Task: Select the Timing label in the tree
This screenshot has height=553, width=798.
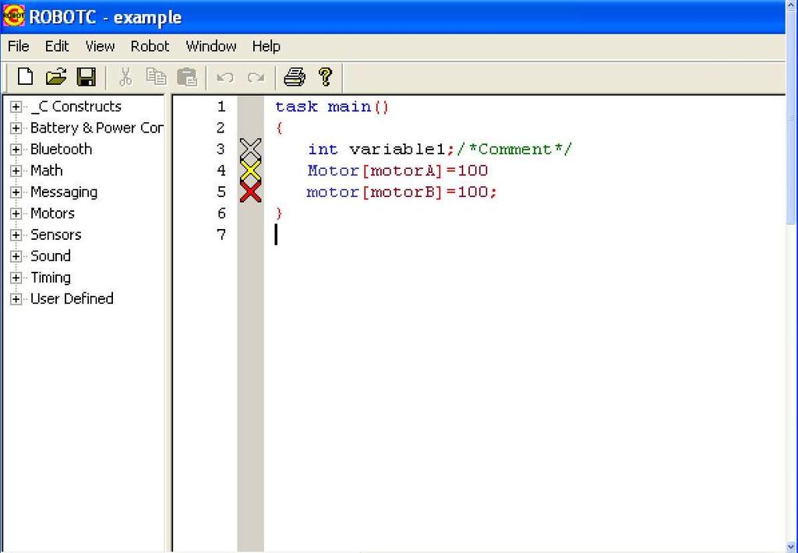Action: point(51,277)
